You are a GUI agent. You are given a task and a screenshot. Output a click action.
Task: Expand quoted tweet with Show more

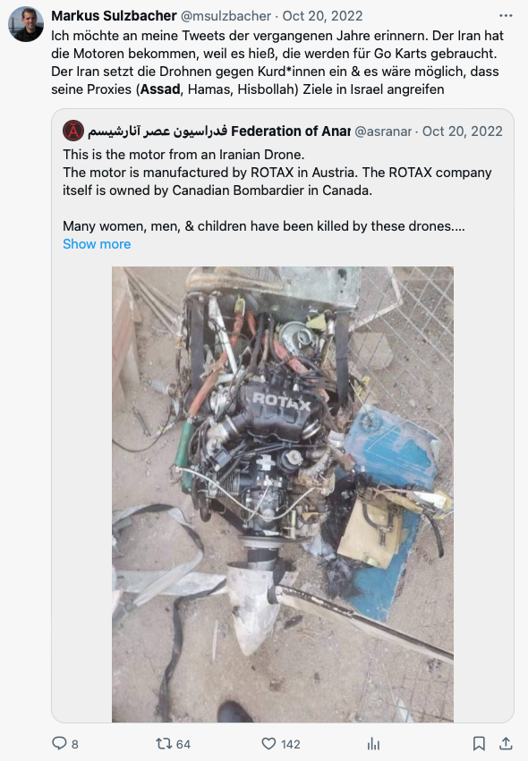click(97, 243)
